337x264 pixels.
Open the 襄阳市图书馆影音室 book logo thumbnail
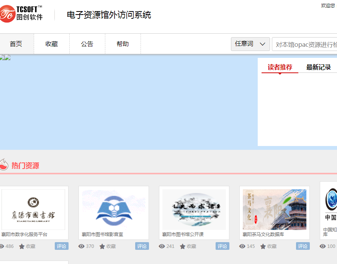(x=114, y=209)
